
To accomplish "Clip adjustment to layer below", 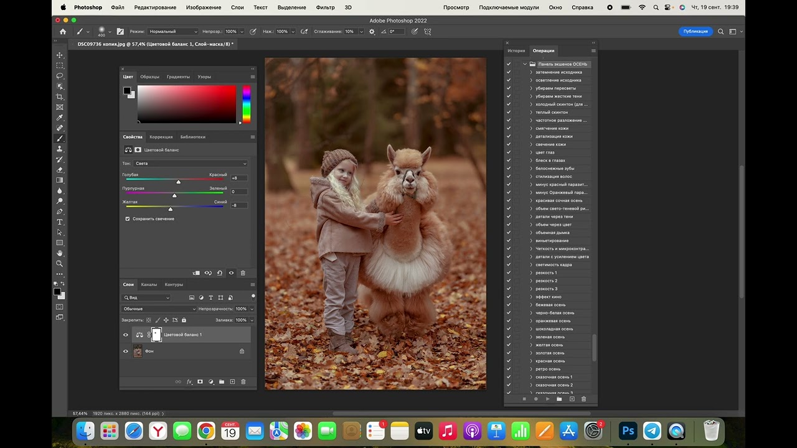I will pyautogui.click(x=196, y=273).
